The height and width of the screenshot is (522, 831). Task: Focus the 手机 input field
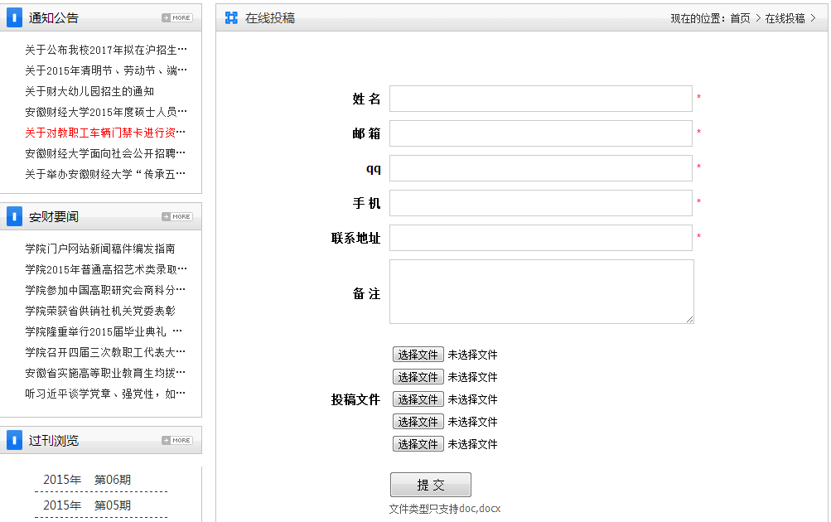(x=540, y=203)
